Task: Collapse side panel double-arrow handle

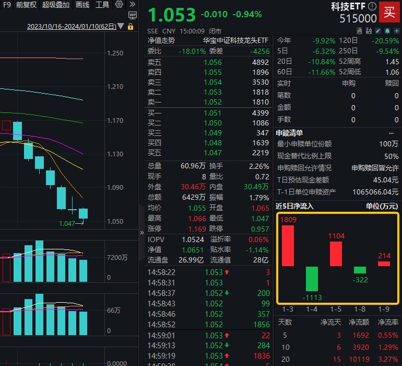Action: [x=142, y=233]
